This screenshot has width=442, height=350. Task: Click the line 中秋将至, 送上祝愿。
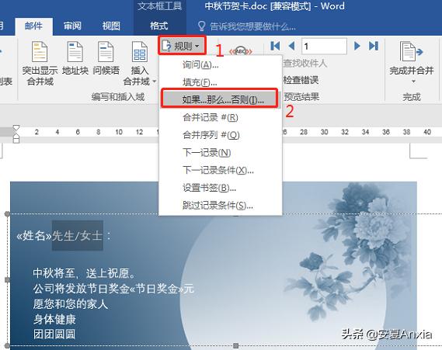(x=85, y=273)
